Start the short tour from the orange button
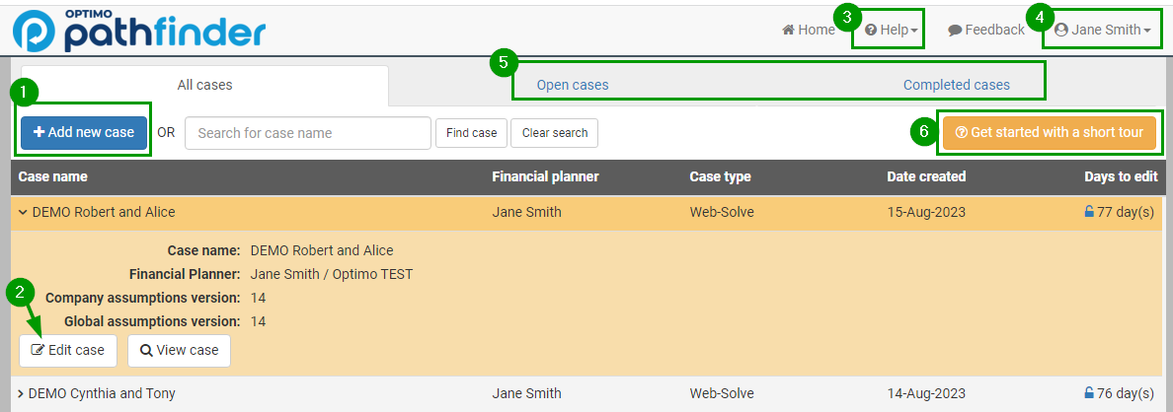1173x412 pixels. pos(1049,132)
